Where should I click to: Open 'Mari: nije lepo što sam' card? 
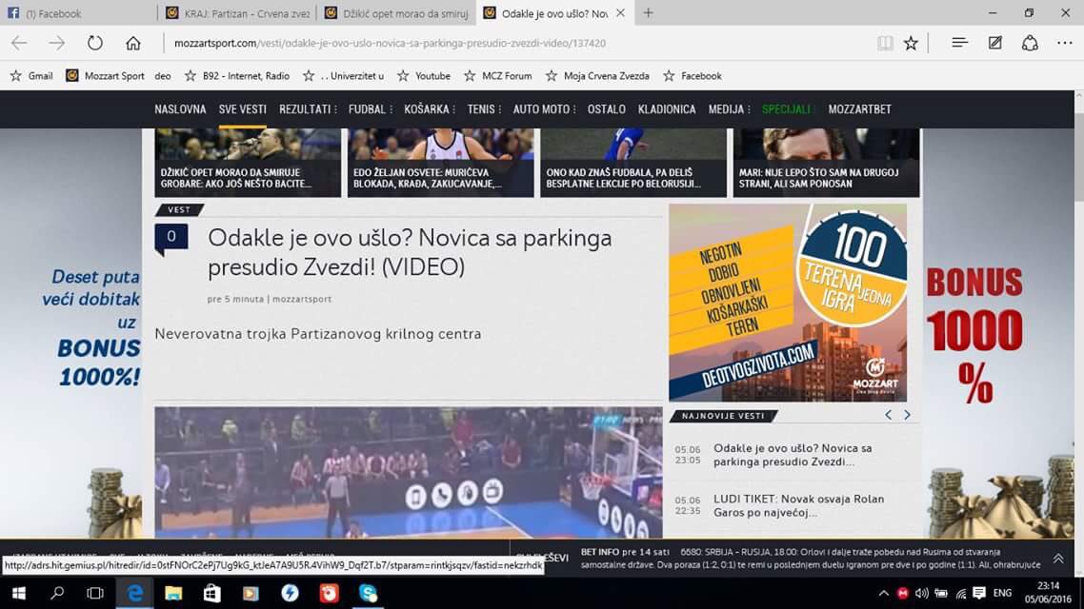click(x=826, y=163)
